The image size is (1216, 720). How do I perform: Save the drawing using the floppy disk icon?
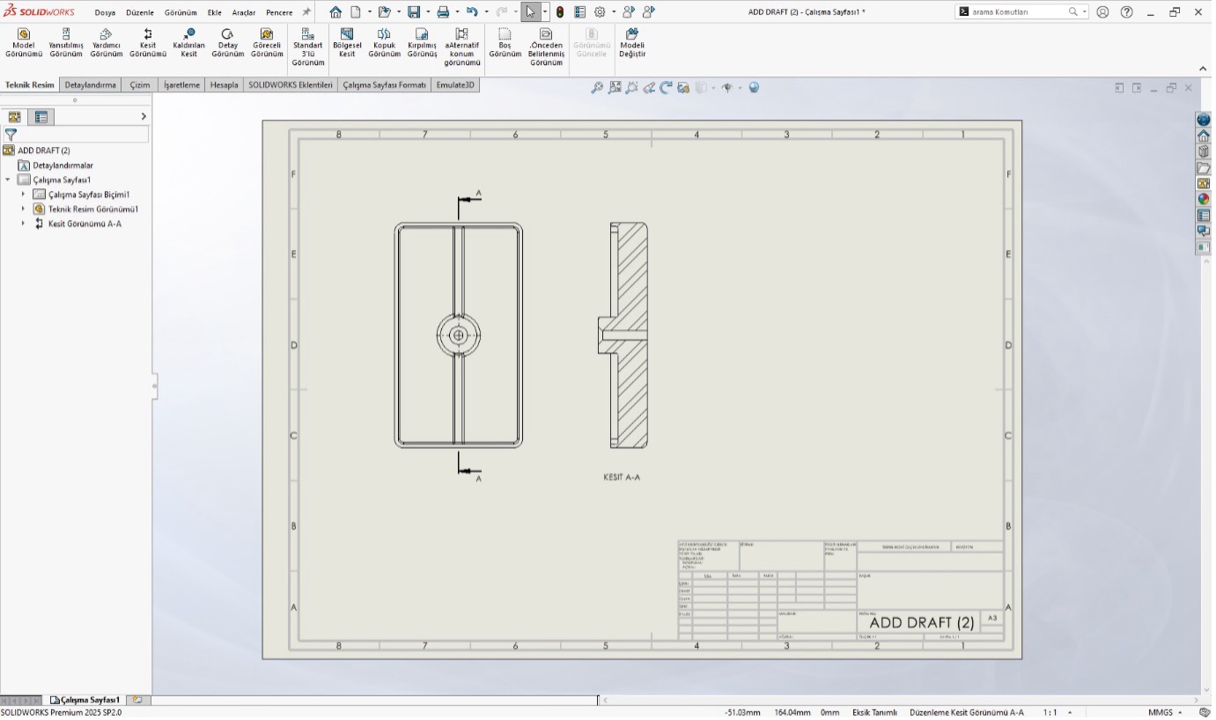pyautogui.click(x=414, y=12)
